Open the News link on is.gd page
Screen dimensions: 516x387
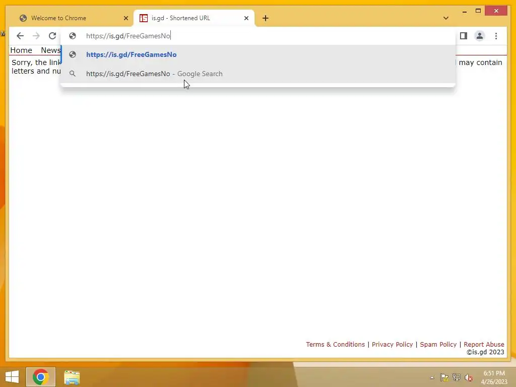(51, 50)
